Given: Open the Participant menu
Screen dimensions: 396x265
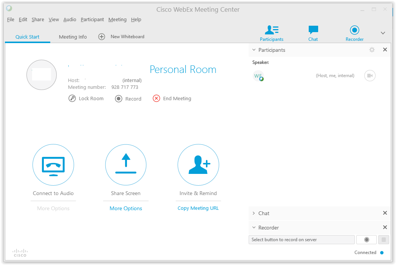Looking at the screenshot, I should 92,19.
